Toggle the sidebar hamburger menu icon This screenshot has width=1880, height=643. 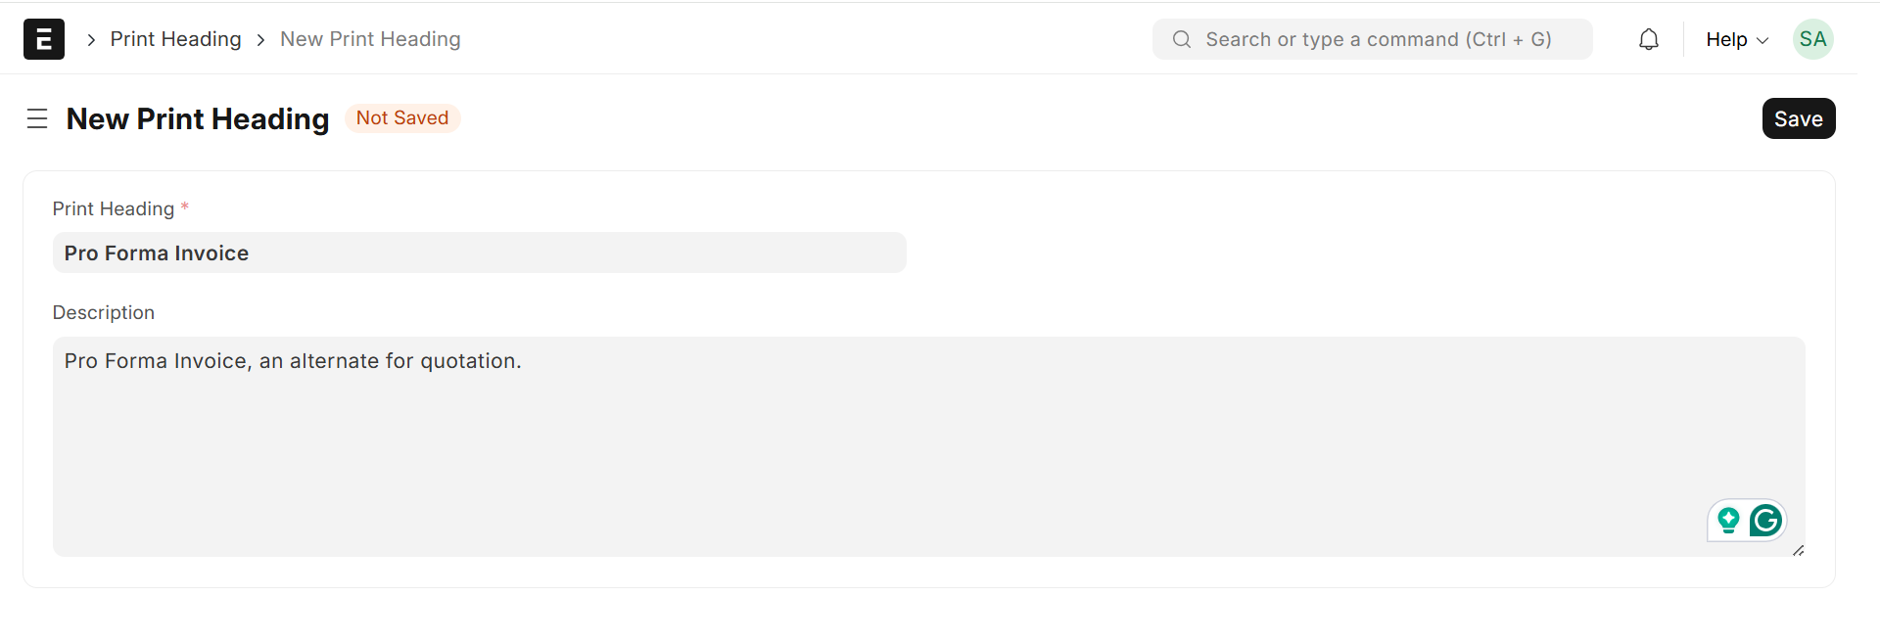click(x=37, y=118)
